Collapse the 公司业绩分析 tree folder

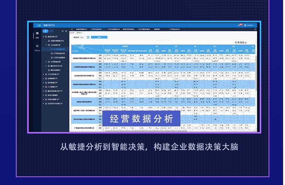click(x=46, y=45)
